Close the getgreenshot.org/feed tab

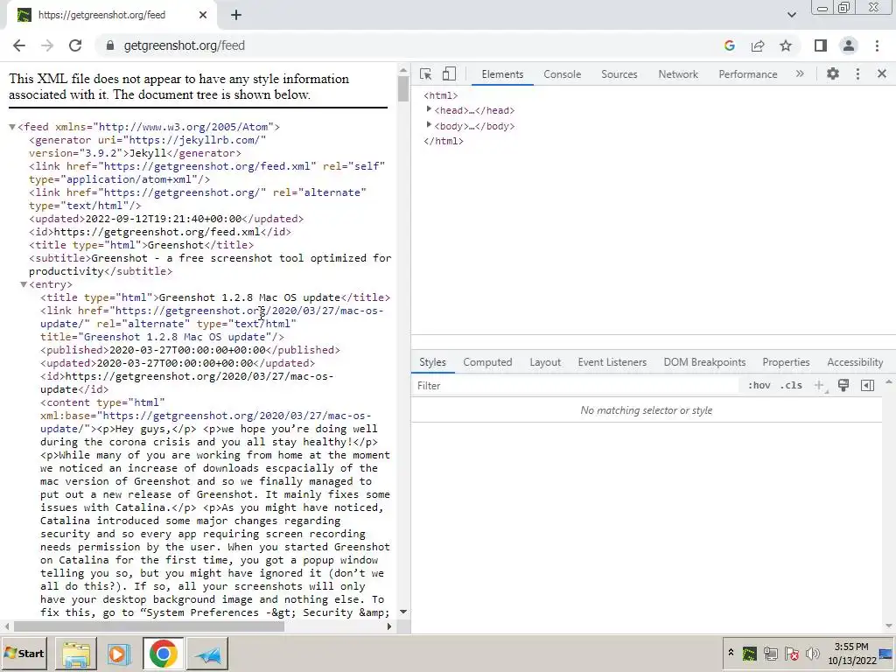pos(203,16)
